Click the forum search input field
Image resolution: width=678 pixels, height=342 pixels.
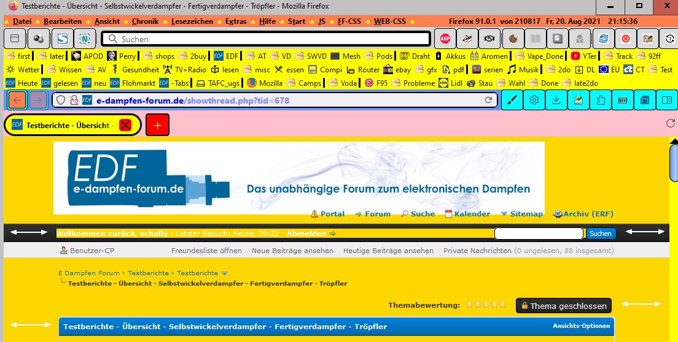point(539,234)
